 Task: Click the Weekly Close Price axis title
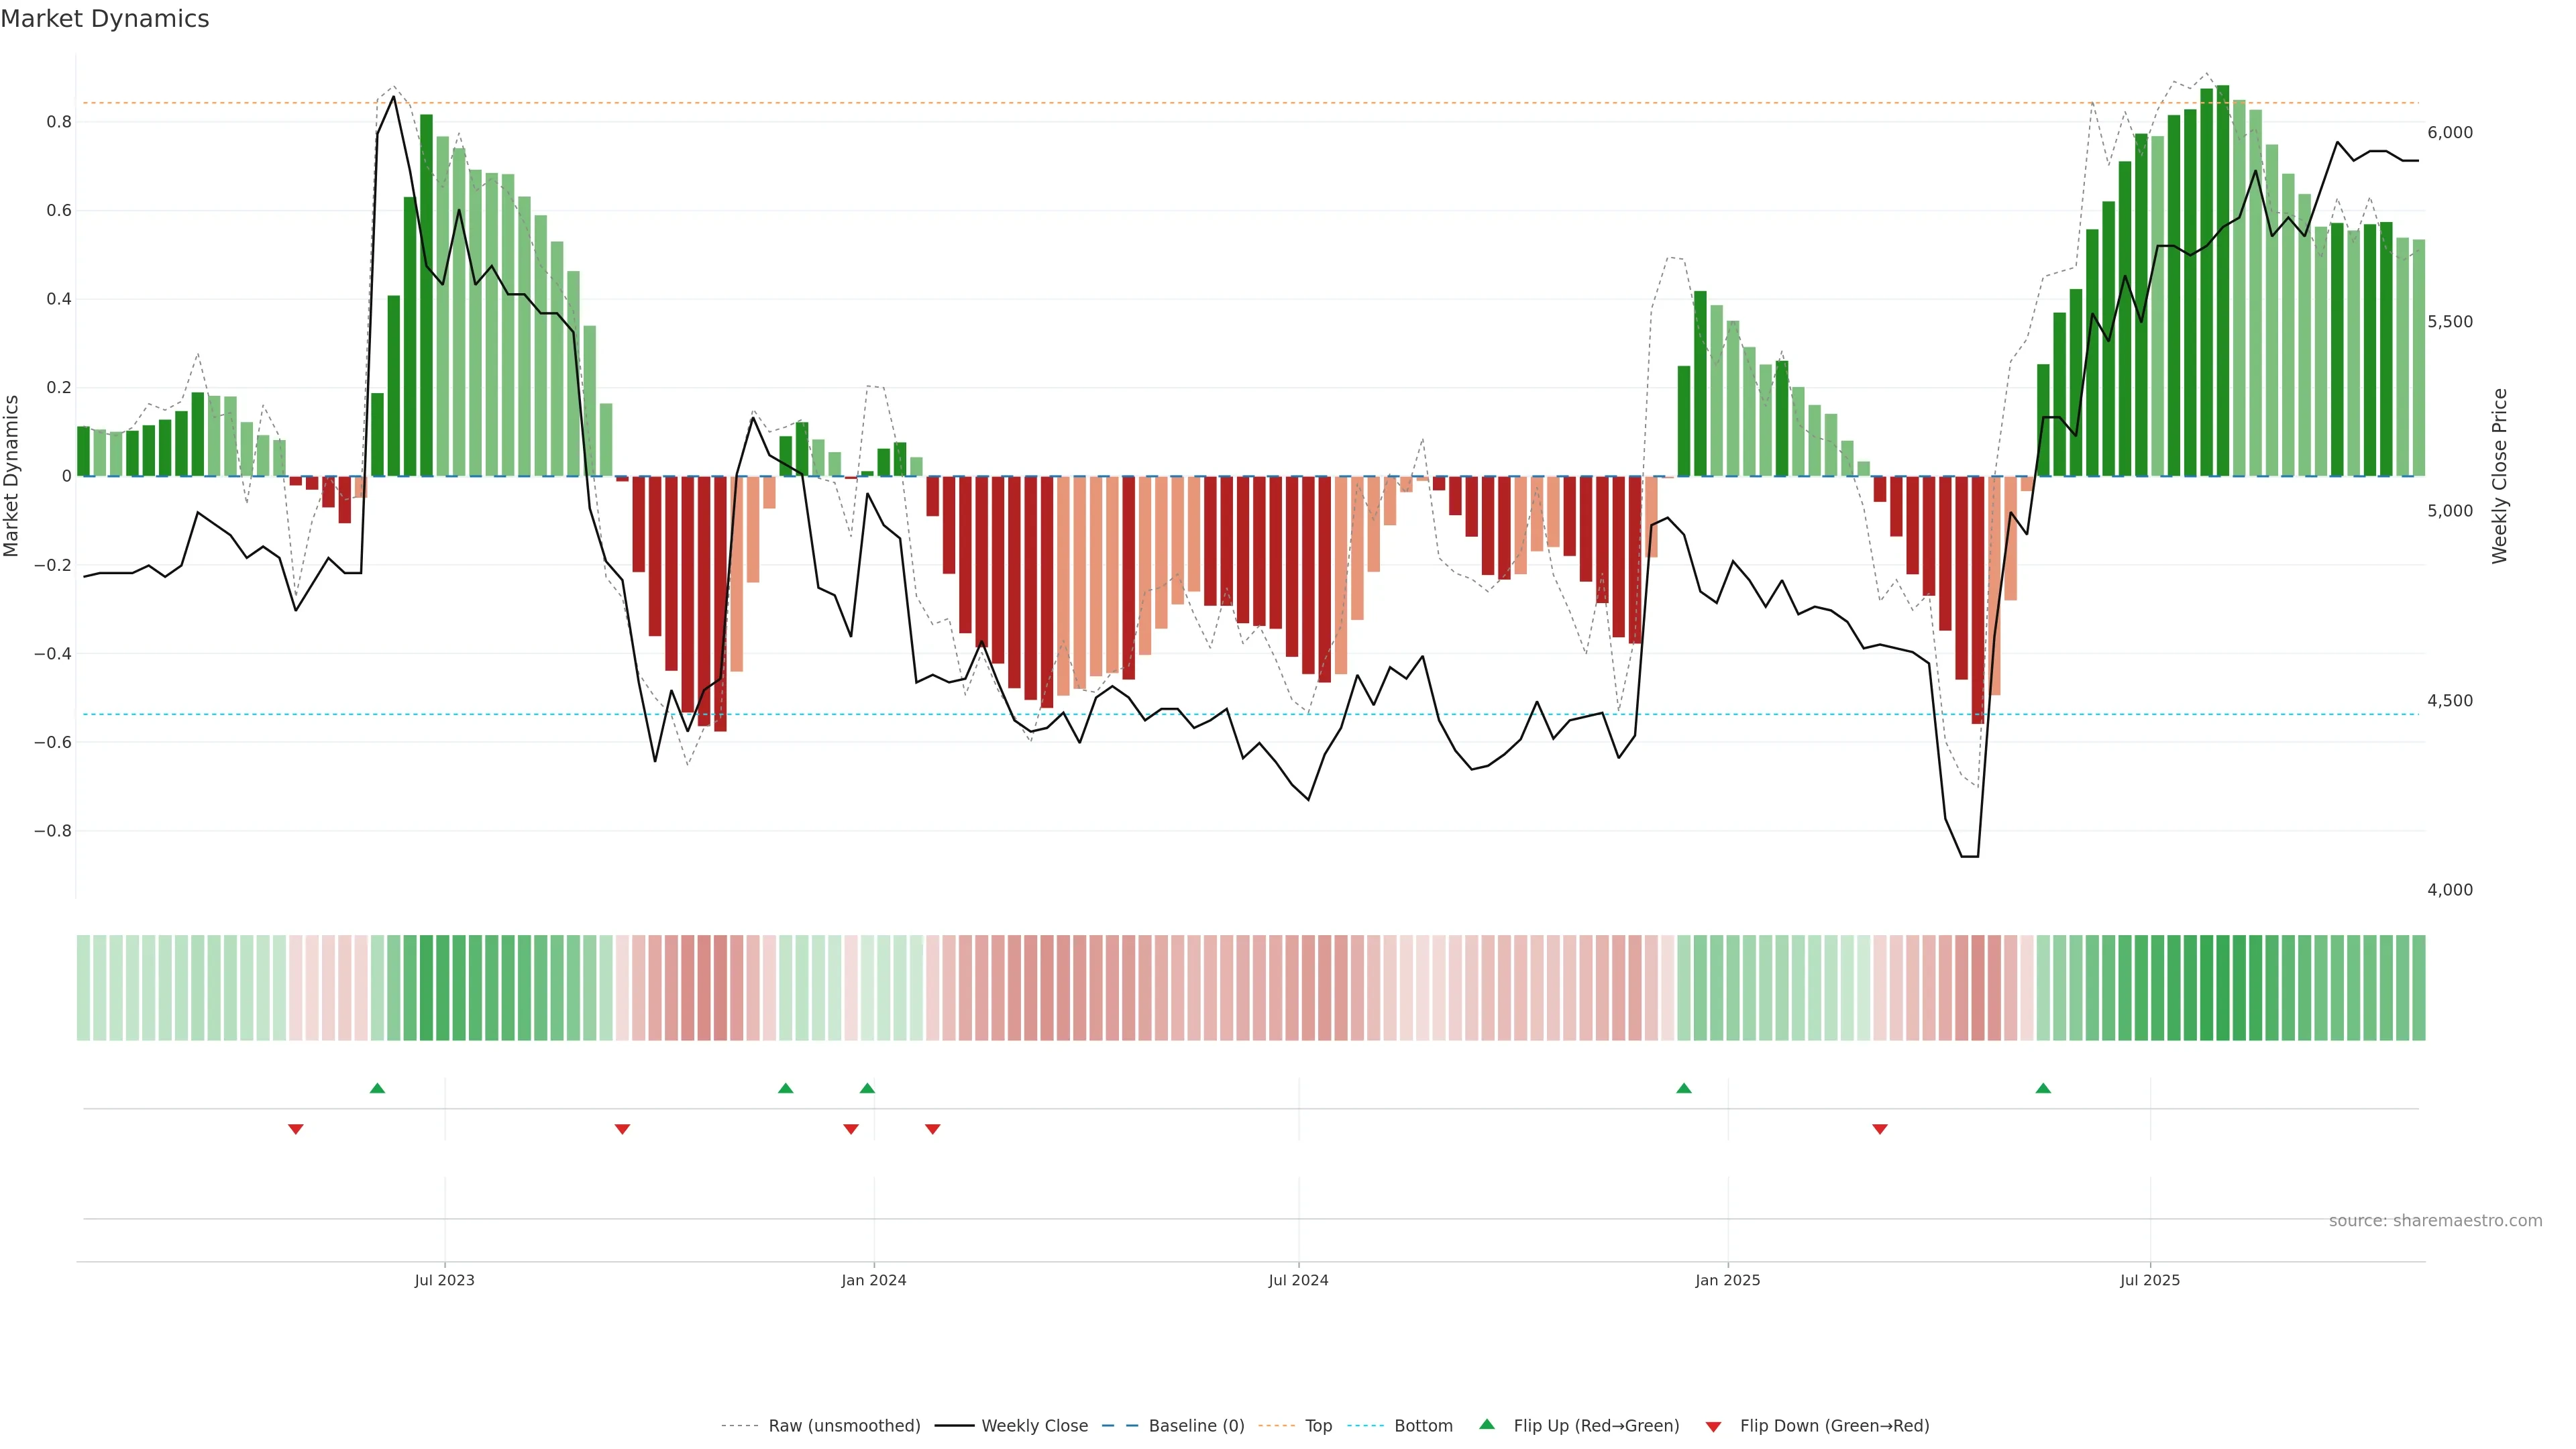pyautogui.click(x=2499, y=476)
